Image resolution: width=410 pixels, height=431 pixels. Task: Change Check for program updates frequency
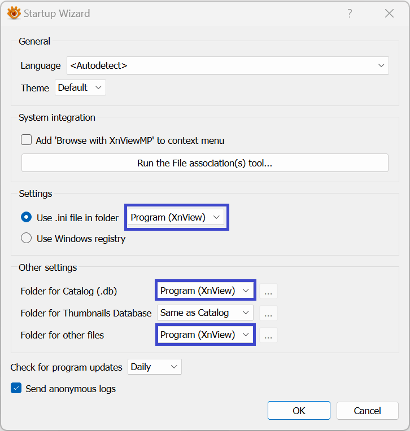[x=155, y=367]
